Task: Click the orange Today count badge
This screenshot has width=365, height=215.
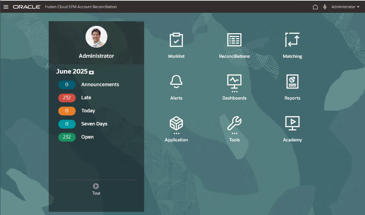Action: click(67, 111)
